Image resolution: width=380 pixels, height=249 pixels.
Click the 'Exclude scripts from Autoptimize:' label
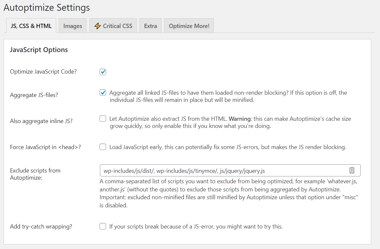pos(35,174)
